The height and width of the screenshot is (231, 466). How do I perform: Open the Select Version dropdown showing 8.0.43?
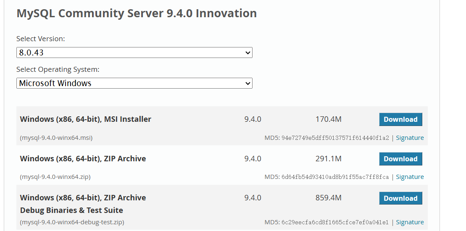(134, 52)
